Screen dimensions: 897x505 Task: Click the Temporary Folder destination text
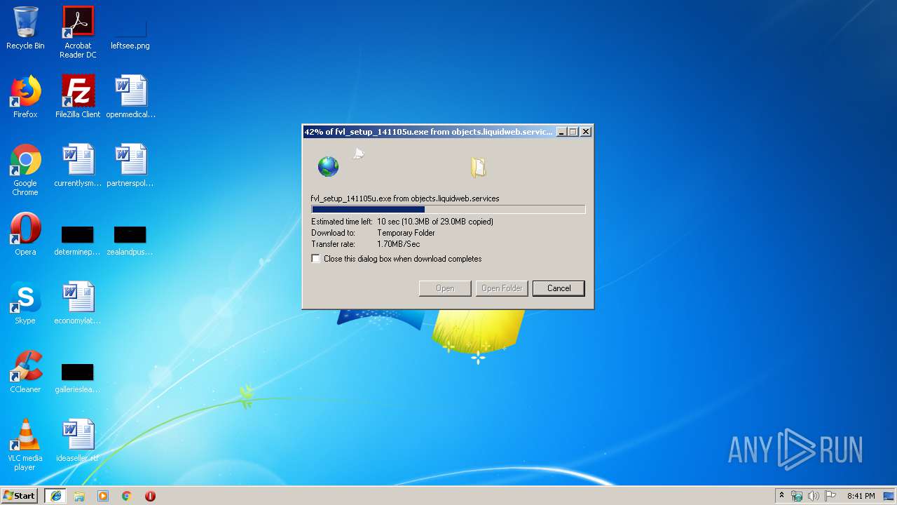[x=406, y=233]
